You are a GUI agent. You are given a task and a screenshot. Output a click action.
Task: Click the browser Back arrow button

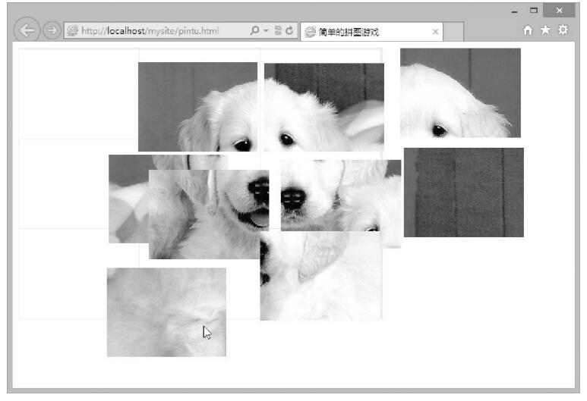[x=27, y=30]
